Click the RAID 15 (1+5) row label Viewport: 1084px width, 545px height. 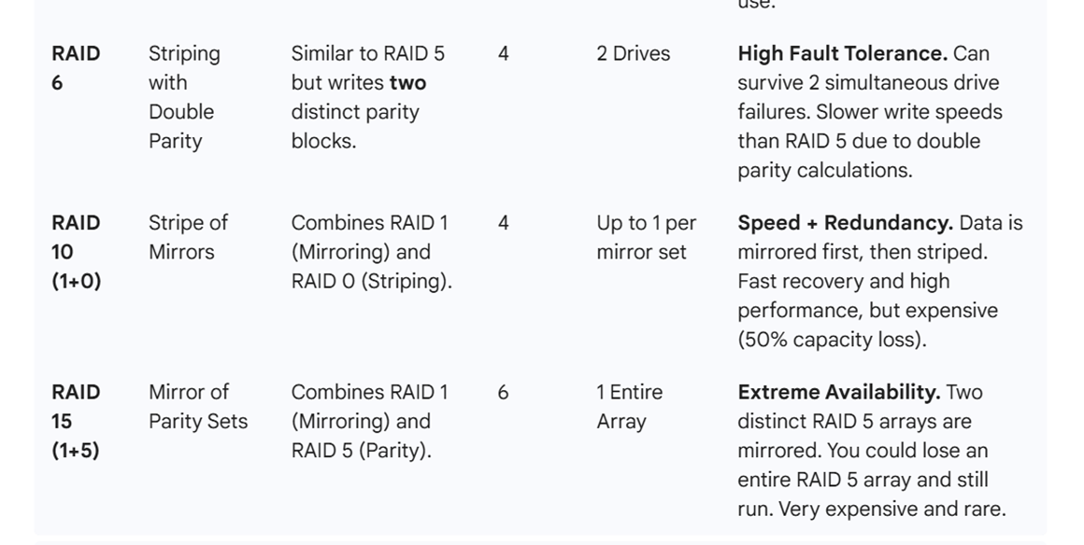[75, 421]
